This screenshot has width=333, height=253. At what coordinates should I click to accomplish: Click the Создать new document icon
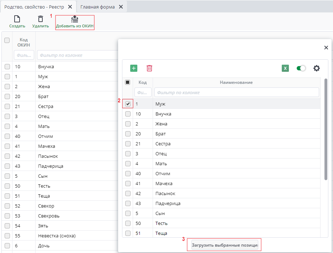tap(17, 19)
